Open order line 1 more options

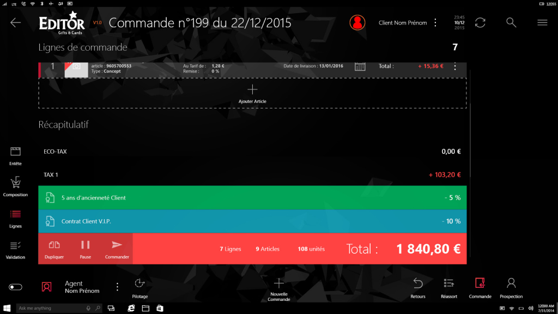point(455,67)
